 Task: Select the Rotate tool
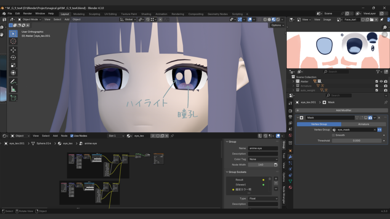tap(13, 57)
